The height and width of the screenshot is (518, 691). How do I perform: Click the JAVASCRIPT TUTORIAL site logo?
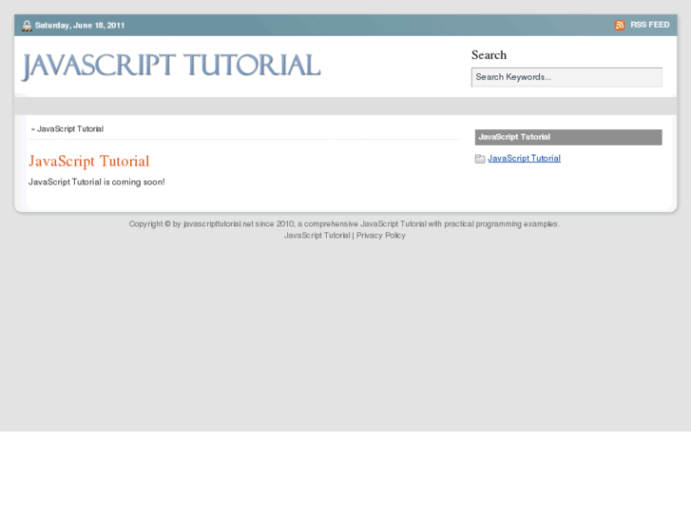pyautogui.click(x=171, y=67)
